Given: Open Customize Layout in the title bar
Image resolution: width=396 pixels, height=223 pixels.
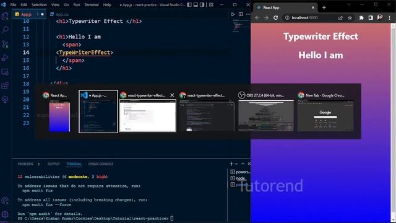Looking at the screenshot, I should [211, 4].
